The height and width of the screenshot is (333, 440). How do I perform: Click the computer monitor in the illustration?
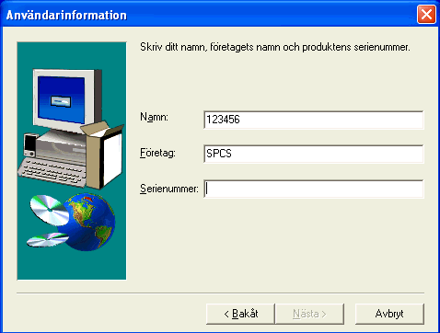pyautogui.click(x=67, y=99)
